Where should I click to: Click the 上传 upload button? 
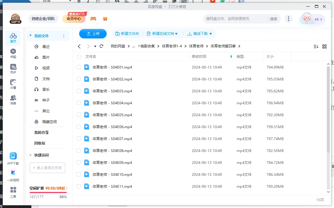93,34
